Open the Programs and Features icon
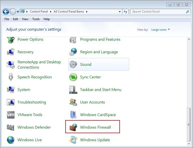Image resolution: width=193 pixels, height=148 pixels. pyautogui.click(x=73, y=40)
